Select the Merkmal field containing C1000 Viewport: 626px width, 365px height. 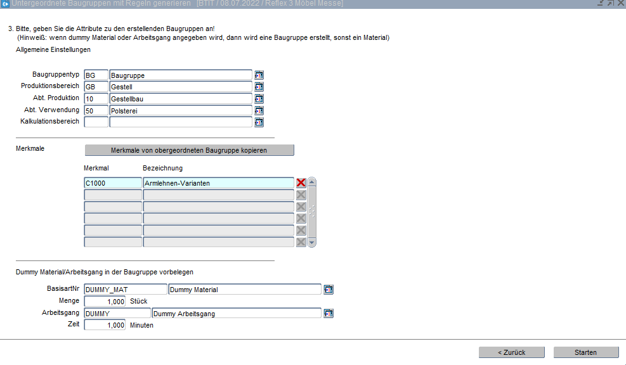click(x=112, y=183)
